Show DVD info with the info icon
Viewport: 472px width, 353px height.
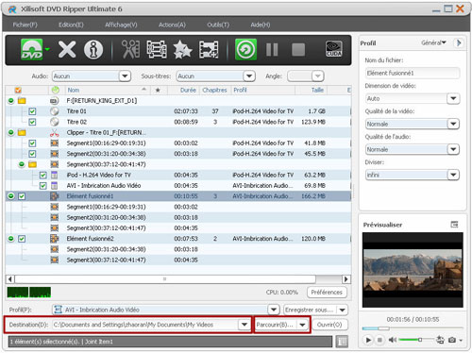(x=93, y=49)
